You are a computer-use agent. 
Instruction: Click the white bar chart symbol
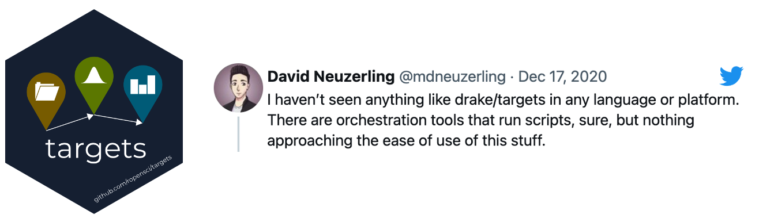click(x=142, y=85)
